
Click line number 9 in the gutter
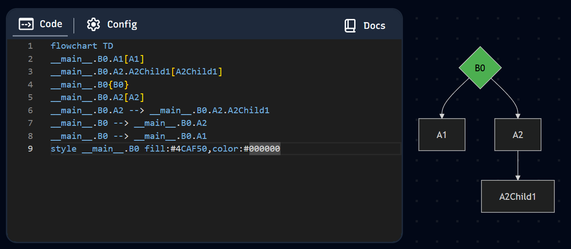30,149
